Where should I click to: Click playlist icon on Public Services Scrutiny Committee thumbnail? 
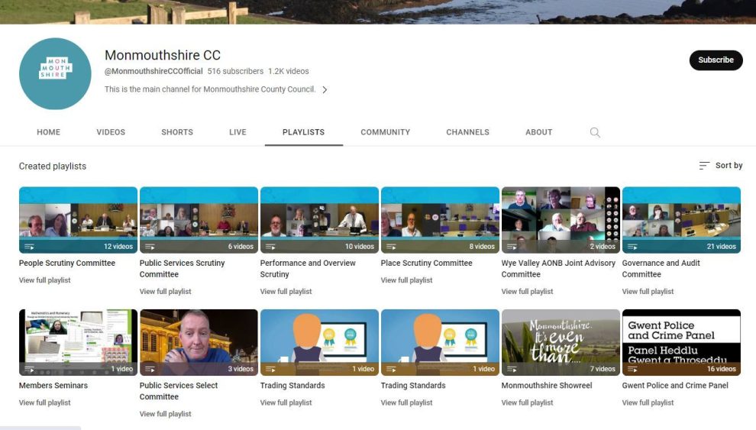tap(150, 247)
